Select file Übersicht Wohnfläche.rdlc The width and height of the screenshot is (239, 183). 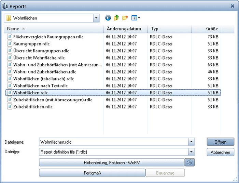39,58
